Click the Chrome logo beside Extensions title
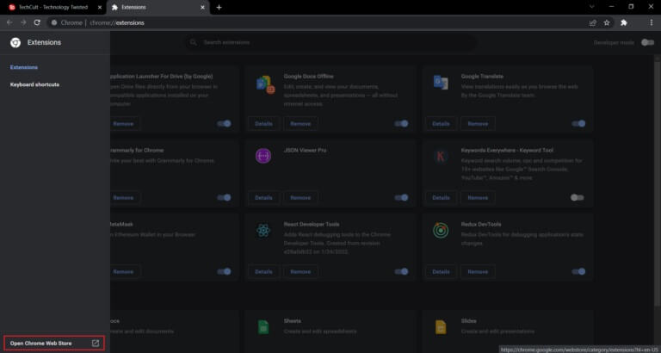 (x=15, y=42)
